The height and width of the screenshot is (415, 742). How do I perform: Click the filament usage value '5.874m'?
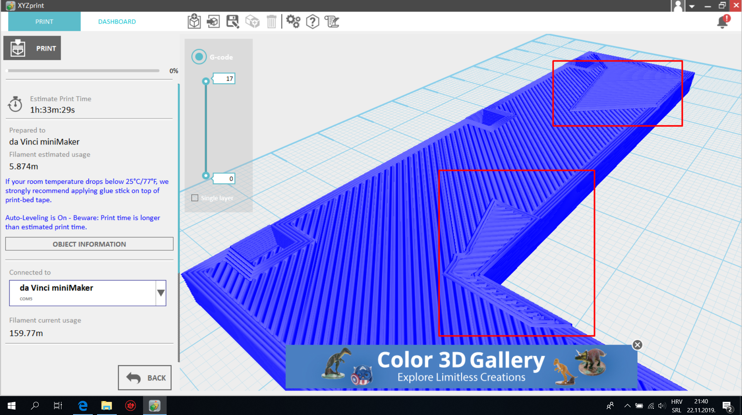24,166
